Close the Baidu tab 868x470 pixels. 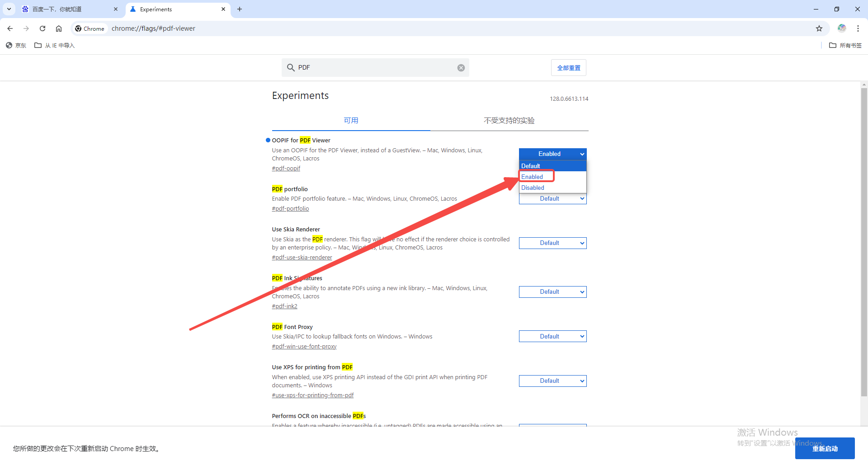pos(116,9)
